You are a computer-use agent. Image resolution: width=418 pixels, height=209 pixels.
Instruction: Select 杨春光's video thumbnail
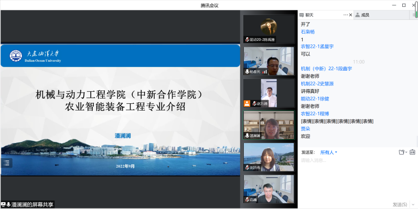click(269, 61)
